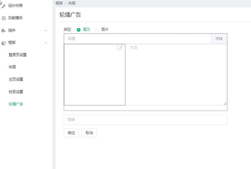Click the cube icon next to 框架
Screen dimensions: 251x169
point(4,43)
